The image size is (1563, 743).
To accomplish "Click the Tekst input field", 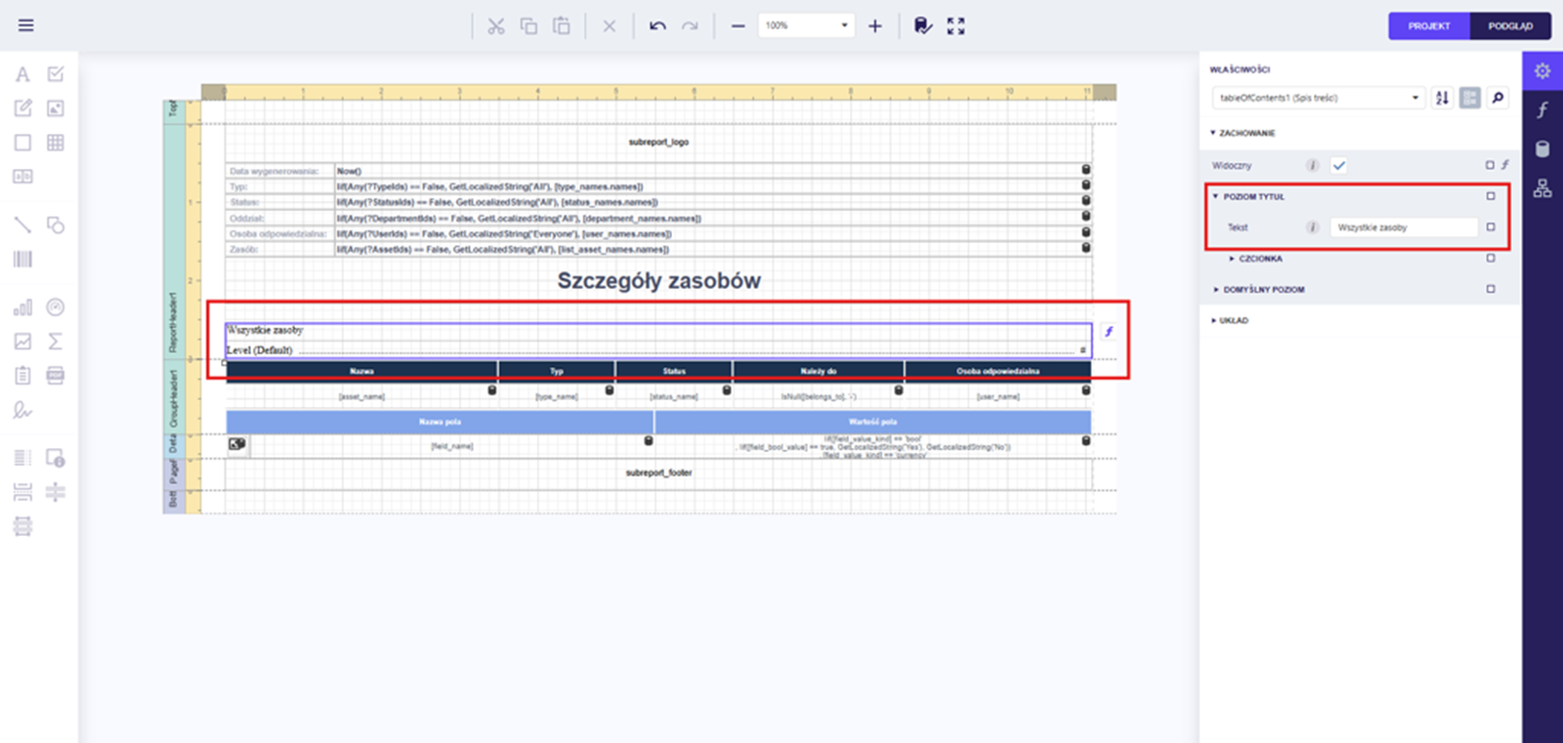I will [x=1404, y=227].
